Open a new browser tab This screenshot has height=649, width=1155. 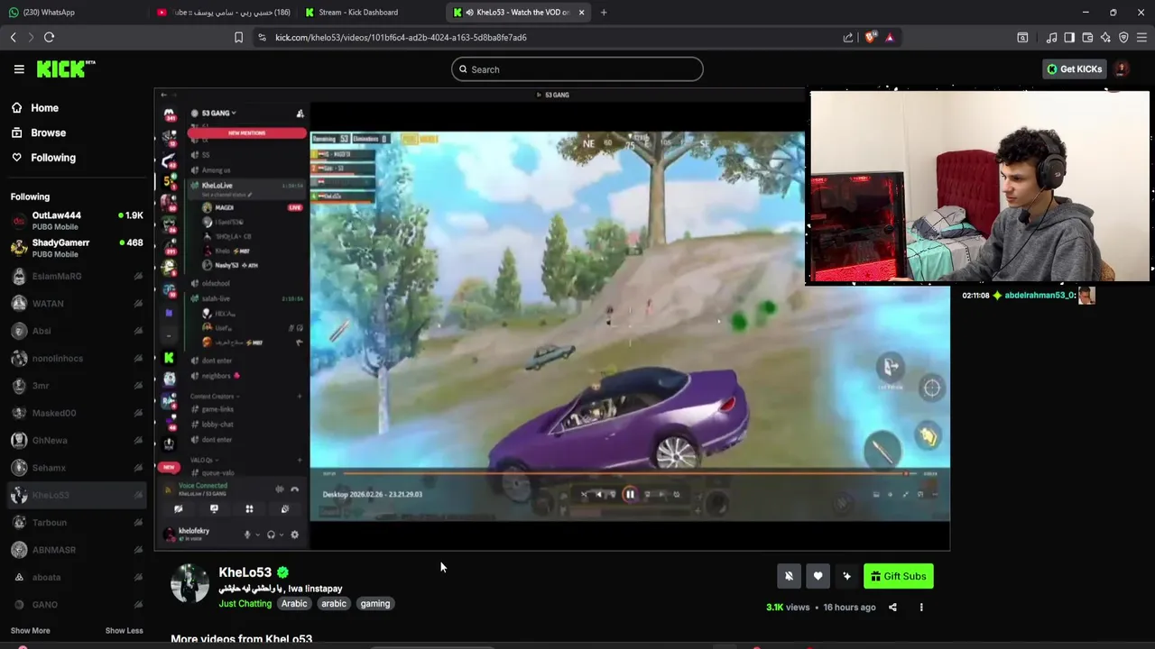604,13
